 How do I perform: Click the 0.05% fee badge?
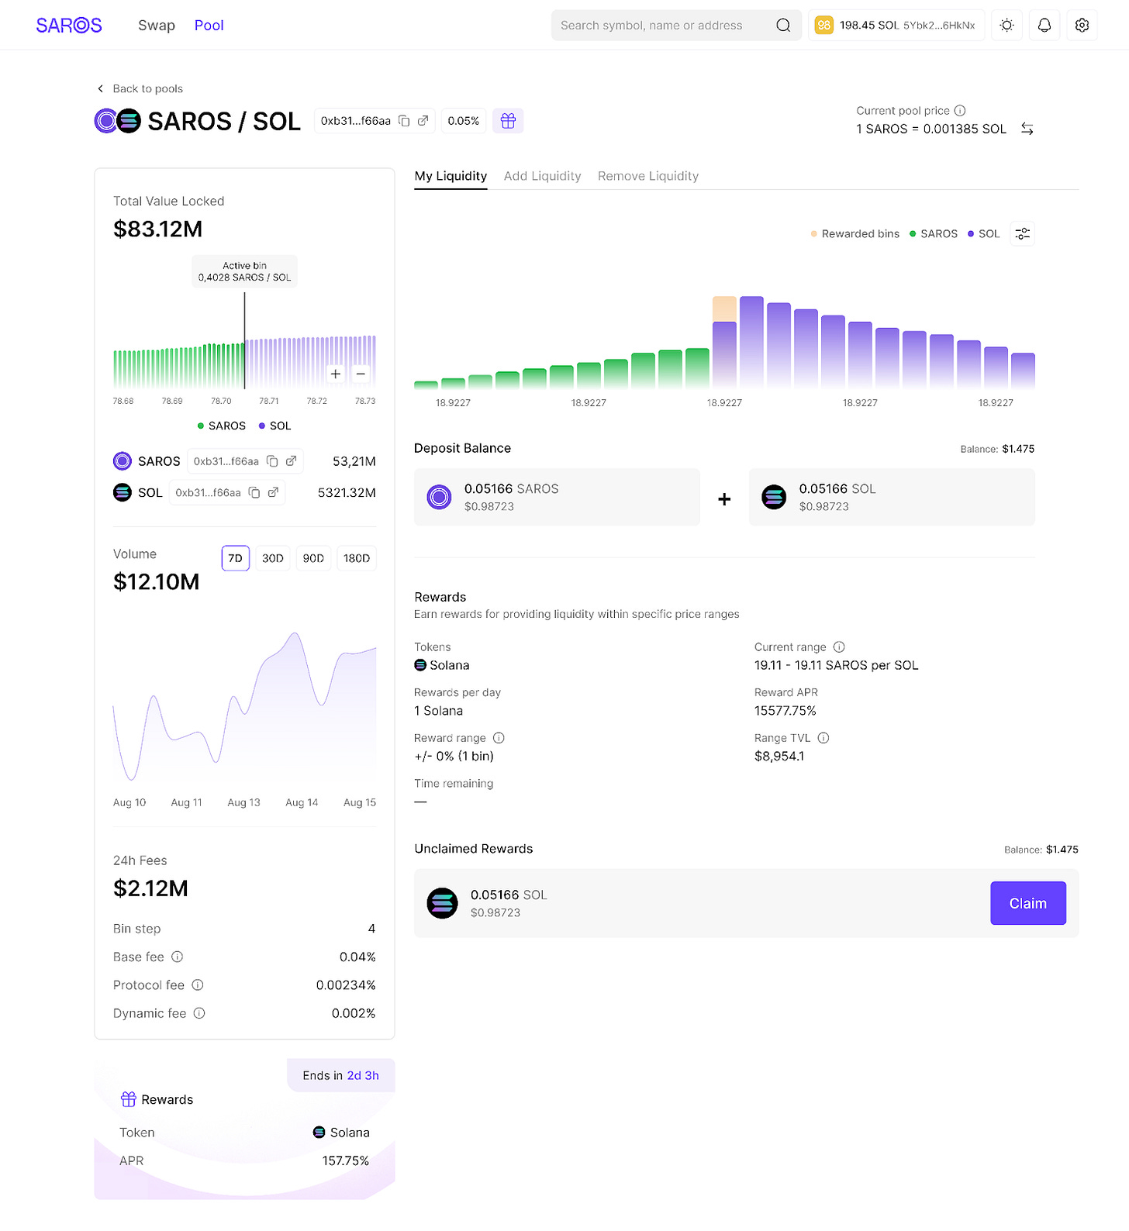(464, 121)
